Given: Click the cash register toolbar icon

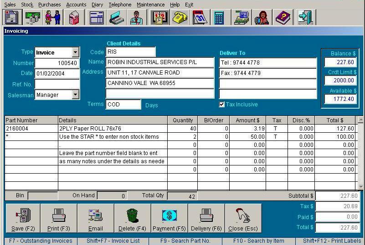Looking at the screenshot, I should click(242, 17).
